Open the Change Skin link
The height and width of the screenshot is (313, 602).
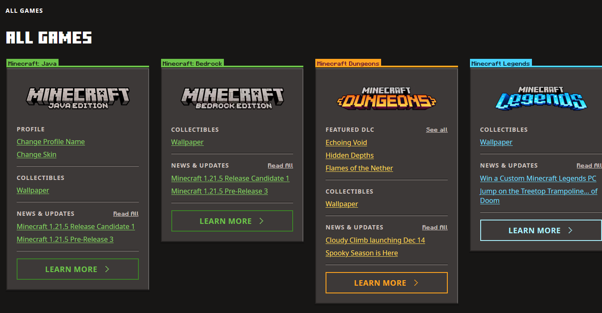click(36, 154)
